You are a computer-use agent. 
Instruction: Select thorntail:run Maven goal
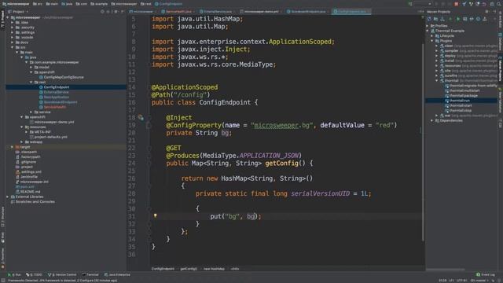459,101
